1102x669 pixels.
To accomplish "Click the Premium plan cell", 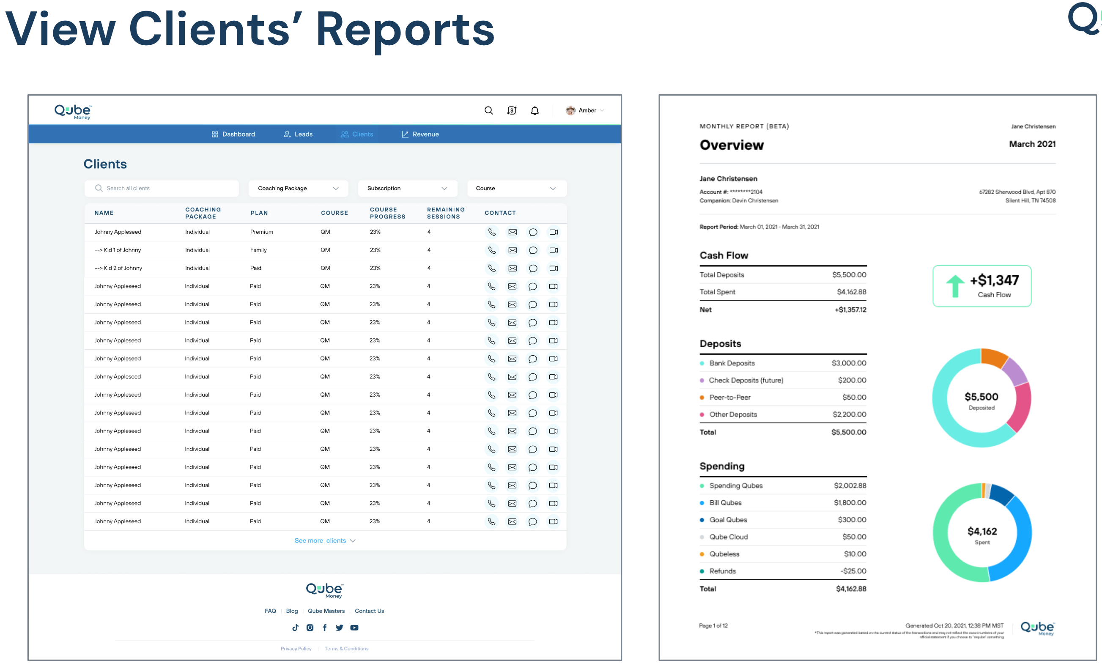I will click(261, 232).
